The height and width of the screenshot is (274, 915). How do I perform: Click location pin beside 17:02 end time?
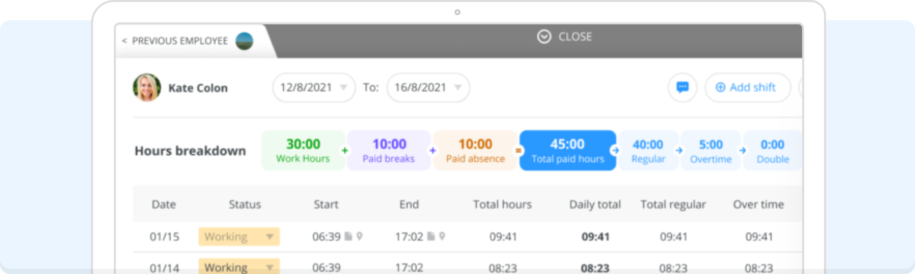[442, 236]
